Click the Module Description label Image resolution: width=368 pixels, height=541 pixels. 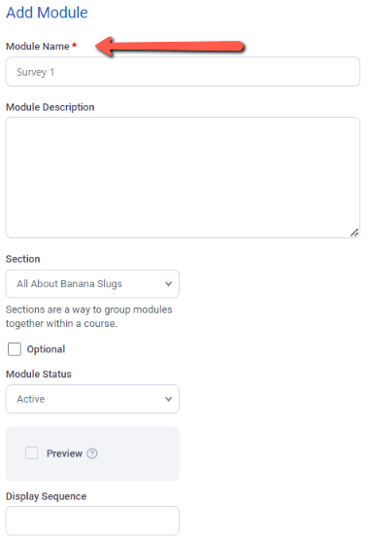(50, 107)
